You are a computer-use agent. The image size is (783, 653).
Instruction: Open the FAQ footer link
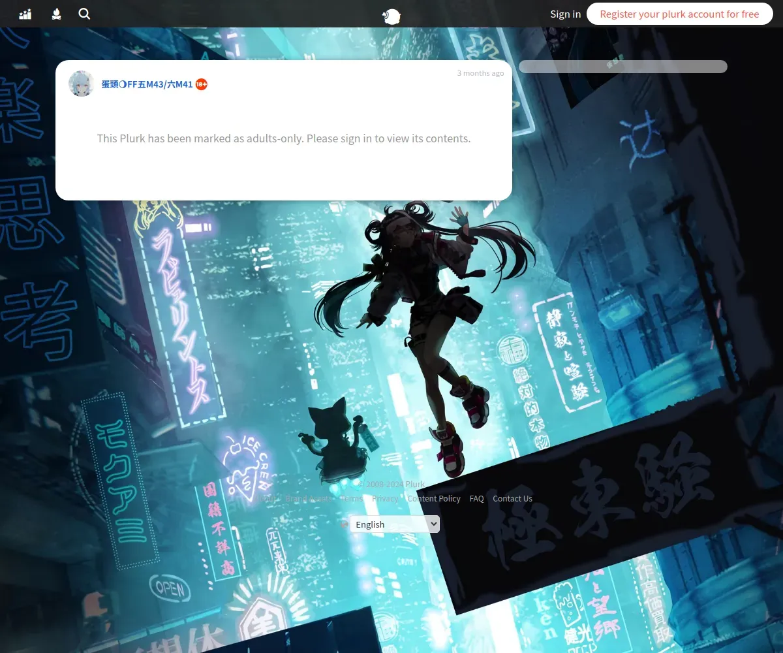click(476, 498)
